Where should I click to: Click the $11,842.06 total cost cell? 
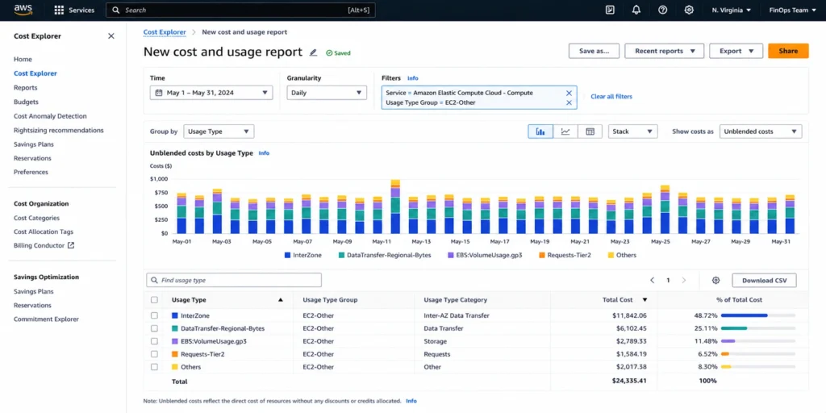(x=628, y=315)
